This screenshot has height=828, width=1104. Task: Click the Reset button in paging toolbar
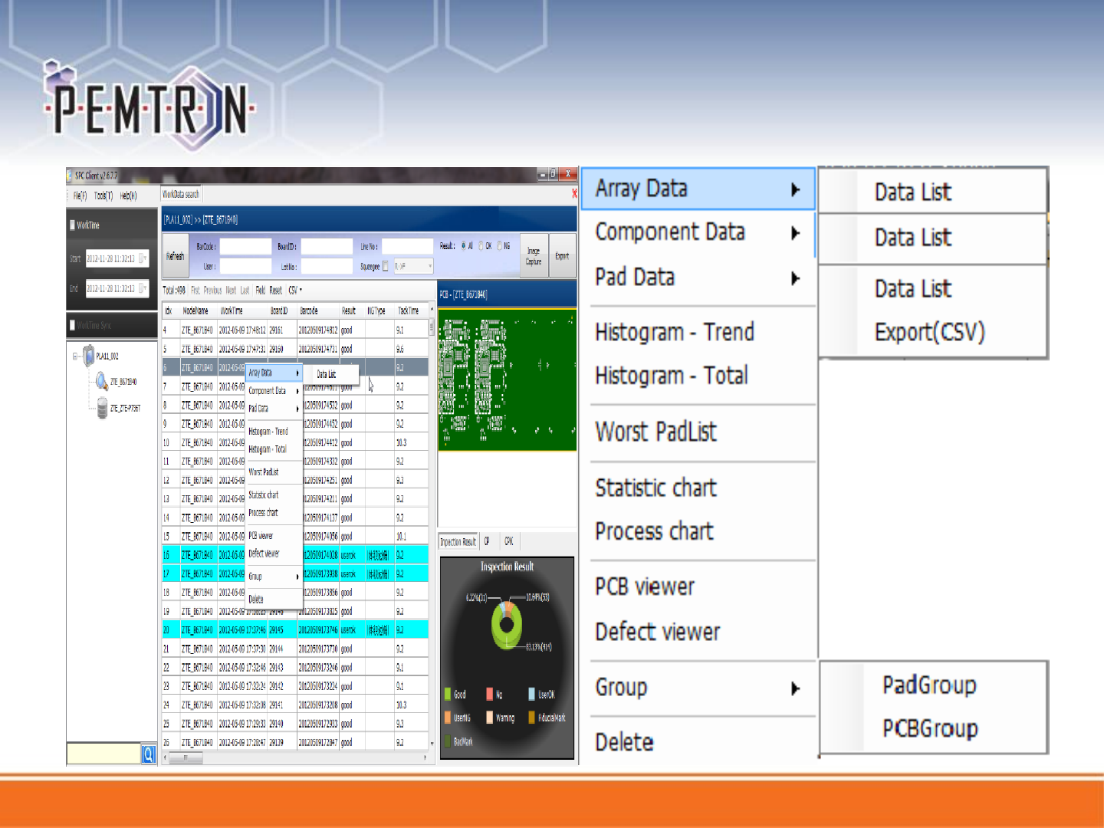click(x=276, y=291)
